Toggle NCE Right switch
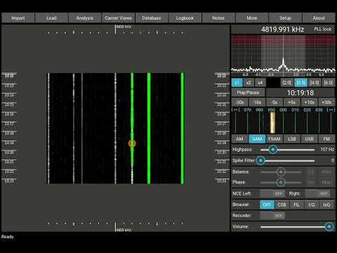 [318, 193]
